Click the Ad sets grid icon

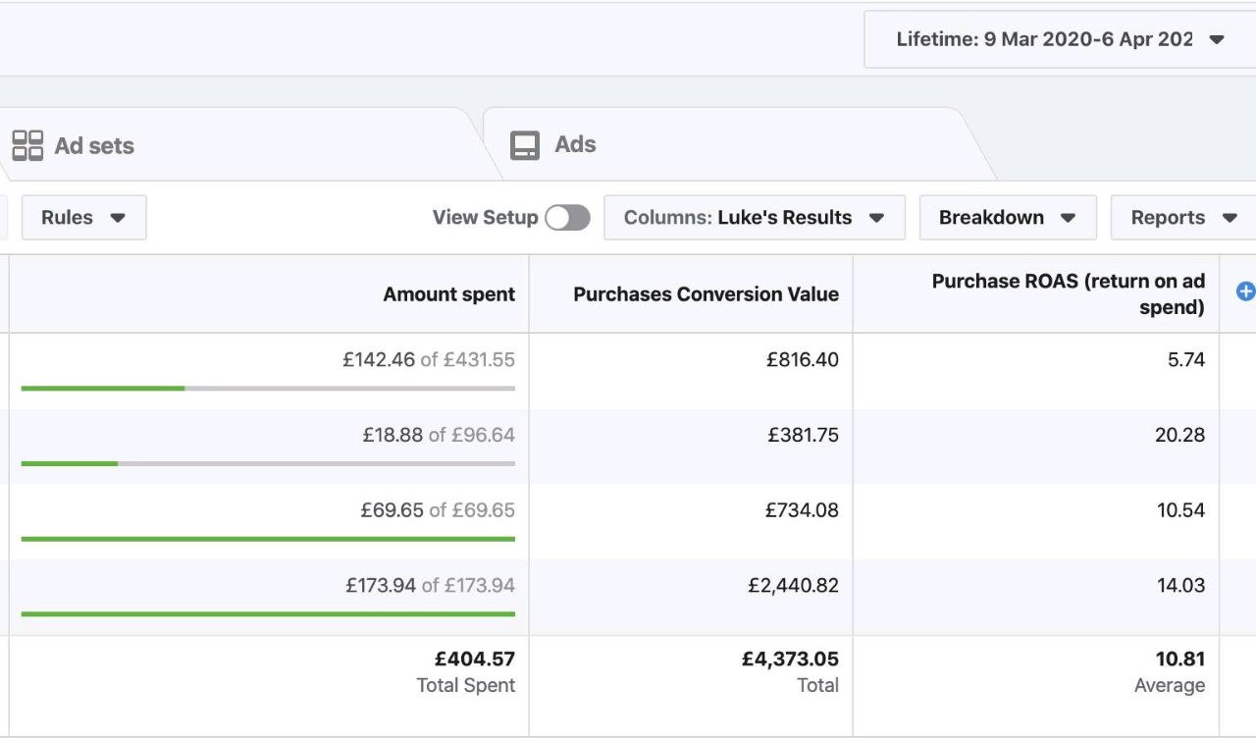click(27, 145)
